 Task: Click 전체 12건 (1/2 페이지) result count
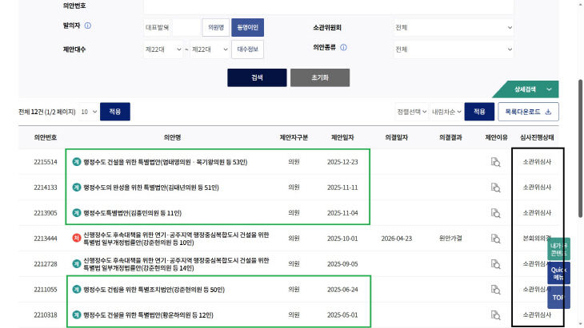click(x=47, y=112)
